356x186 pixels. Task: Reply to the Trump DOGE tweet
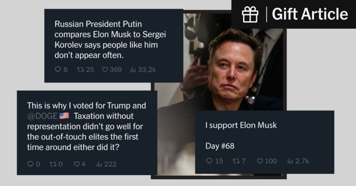click(x=30, y=164)
